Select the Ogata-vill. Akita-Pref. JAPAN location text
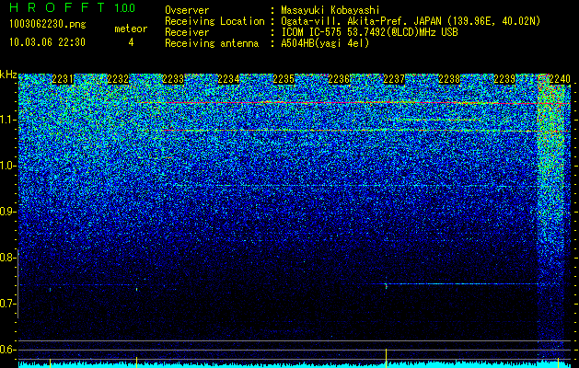 click(411, 21)
